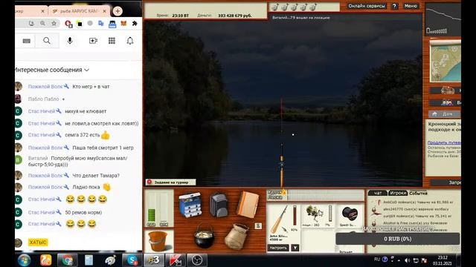Open the location map thumbnail

tap(446, 62)
